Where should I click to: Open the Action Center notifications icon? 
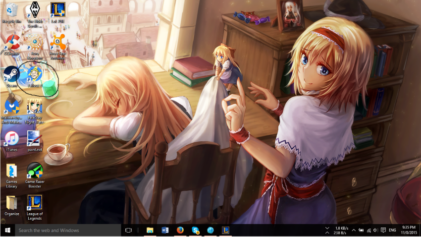pyautogui.click(x=383, y=230)
